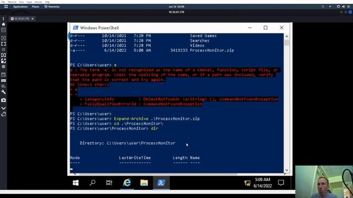Click the home icon in Remmina sidebar
Image resolution: width=353 pixels, height=198 pixels.
coord(3,24)
